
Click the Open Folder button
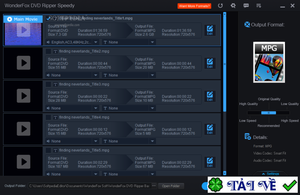tap(171, 186)
